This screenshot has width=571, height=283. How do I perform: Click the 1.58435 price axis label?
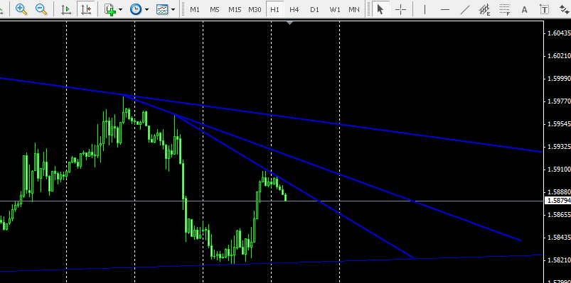click(x=559, y=237)
